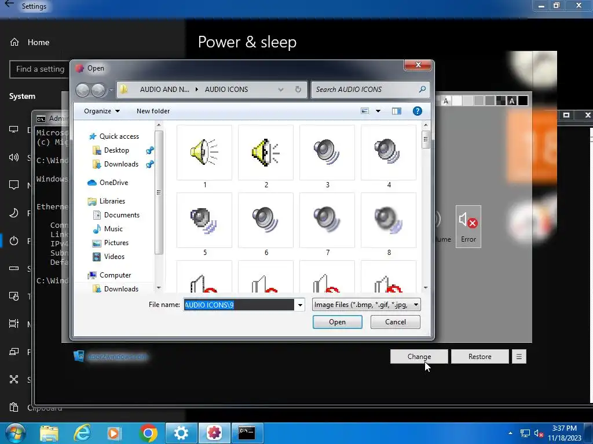Image resolution: width=593 pixels, height=444 pixels.
Task: Open Downloads under Computer
Action: click(x=121, y=289)
